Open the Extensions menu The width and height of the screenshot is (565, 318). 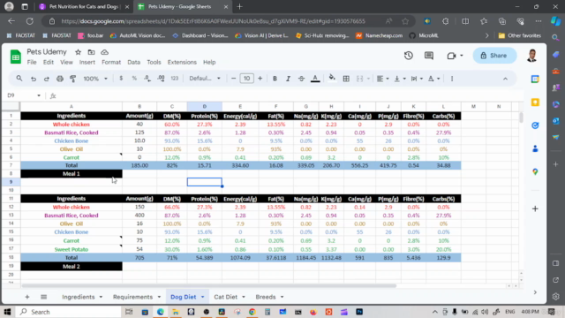point(182,62)
